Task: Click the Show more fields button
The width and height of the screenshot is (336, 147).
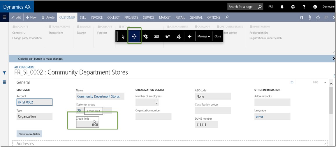Action: click(x=29, y=134)
